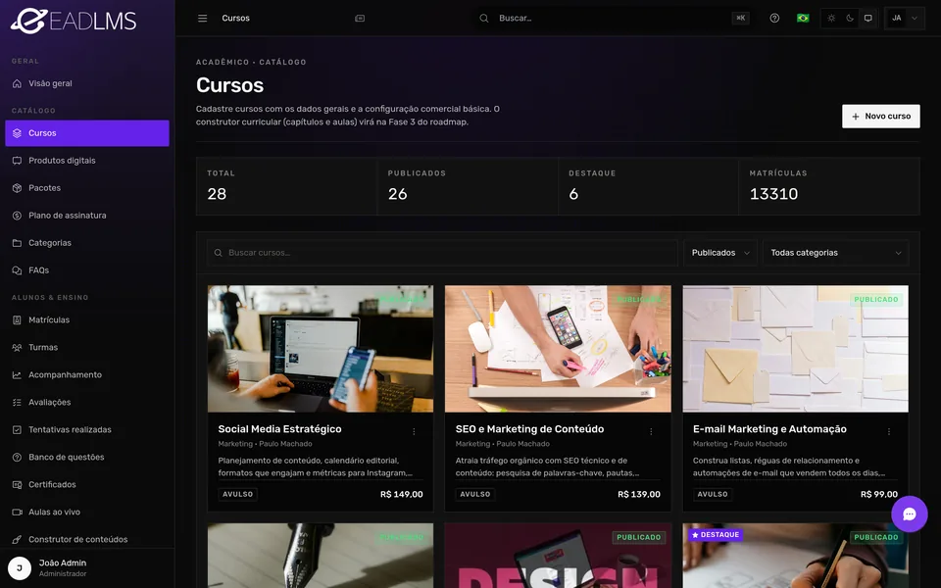Select system theme monitor icon
The height and width of the screenshot is (588, 941).
(867, 18)
